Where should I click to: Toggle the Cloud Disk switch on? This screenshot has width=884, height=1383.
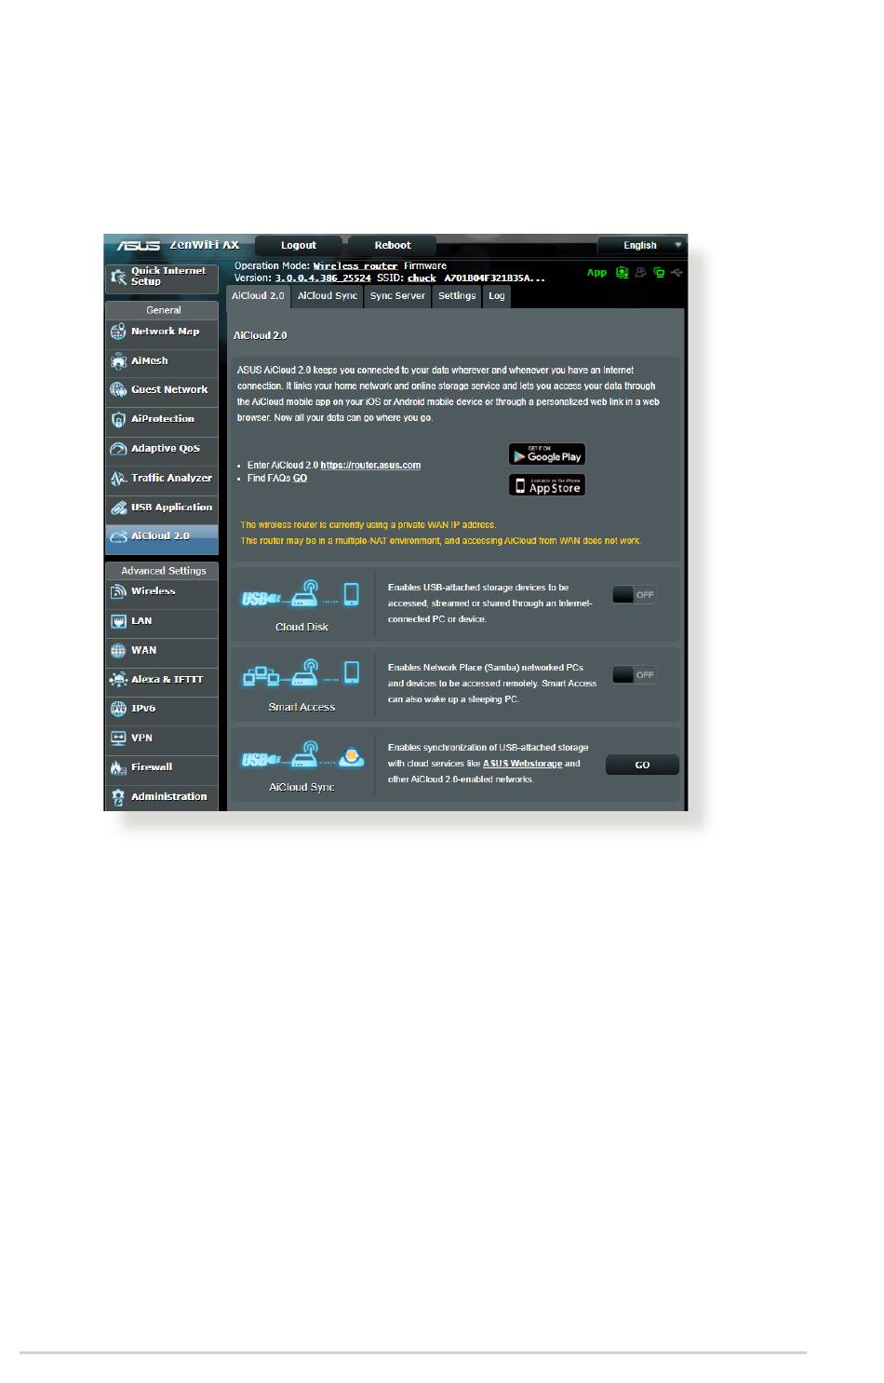point(635,595)
